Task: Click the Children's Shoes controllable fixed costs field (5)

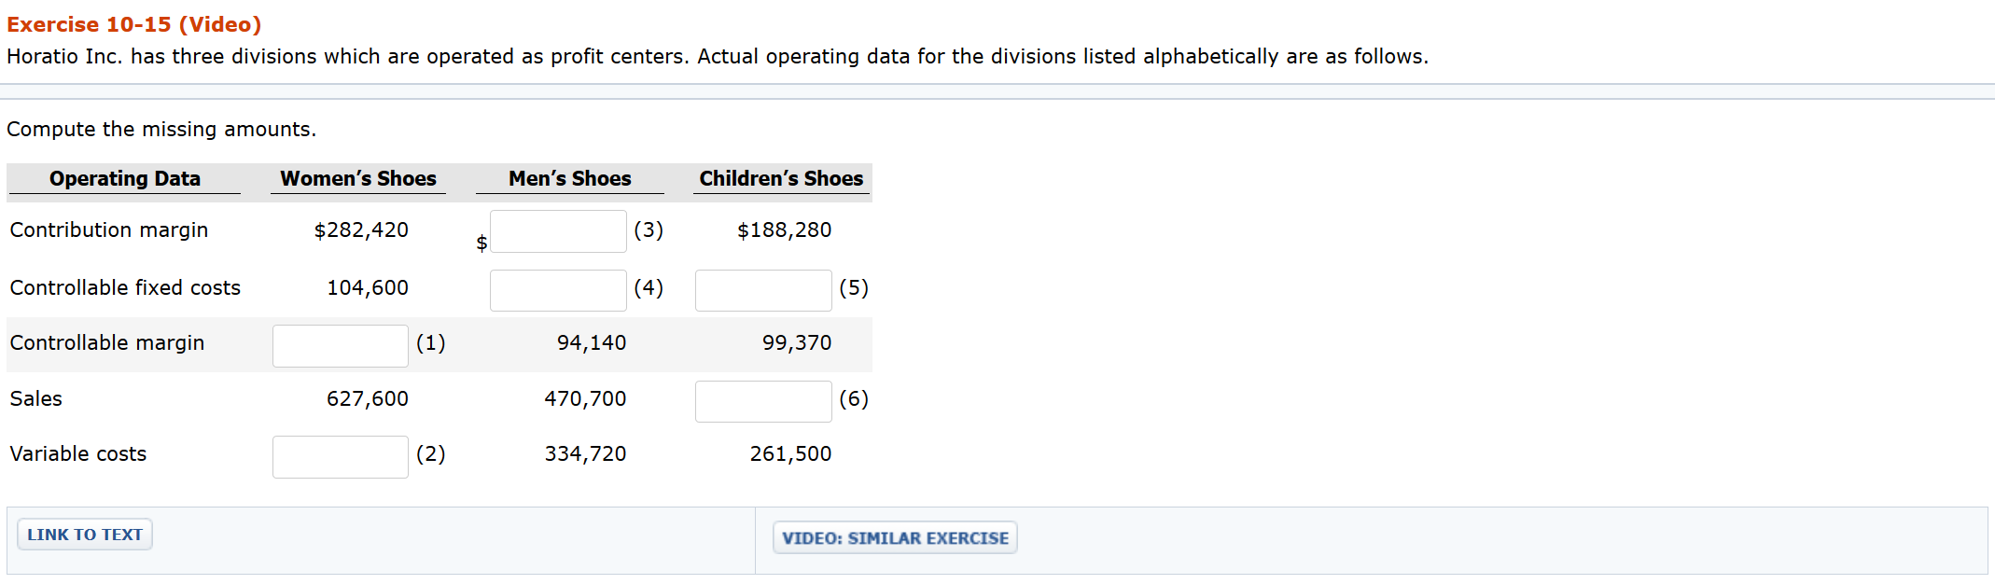Action: (763, 290)
